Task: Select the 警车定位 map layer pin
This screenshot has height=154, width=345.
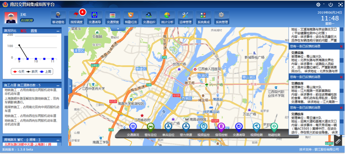Action: 151,130
